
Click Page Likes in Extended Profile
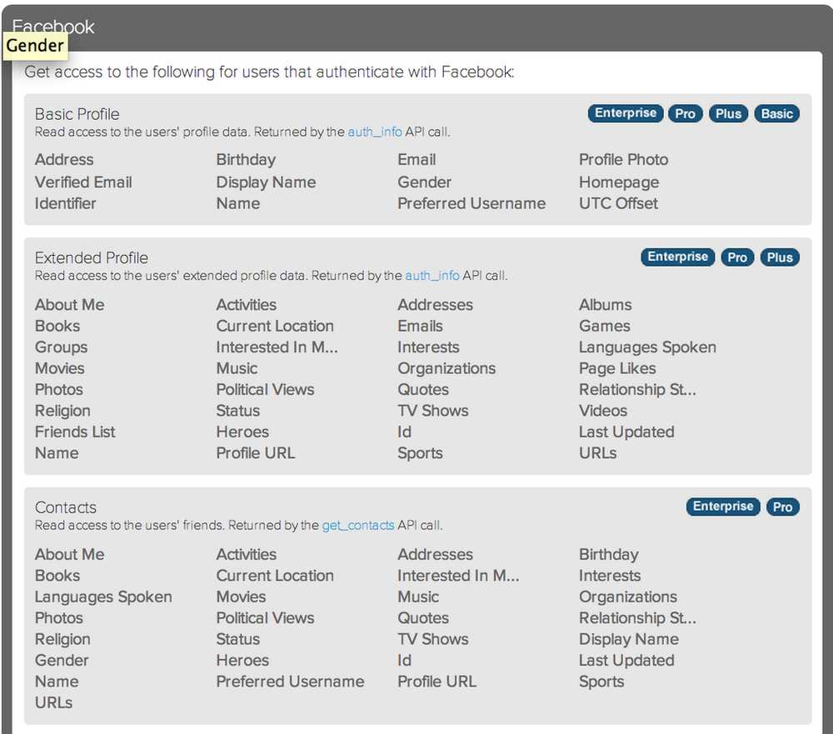617,368
